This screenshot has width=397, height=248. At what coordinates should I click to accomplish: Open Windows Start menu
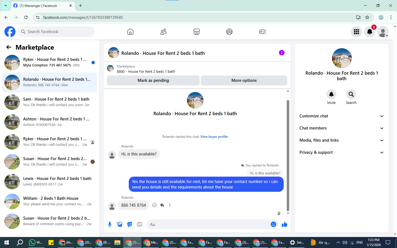[x=7, y=242]
